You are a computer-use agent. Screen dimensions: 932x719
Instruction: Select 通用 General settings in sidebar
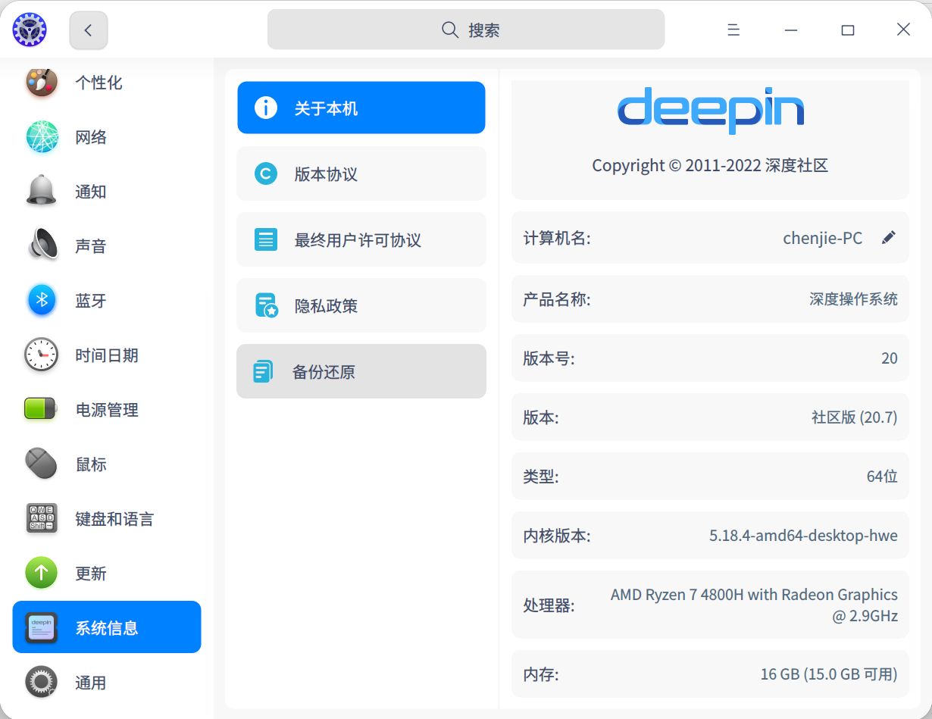click(91, 683)
